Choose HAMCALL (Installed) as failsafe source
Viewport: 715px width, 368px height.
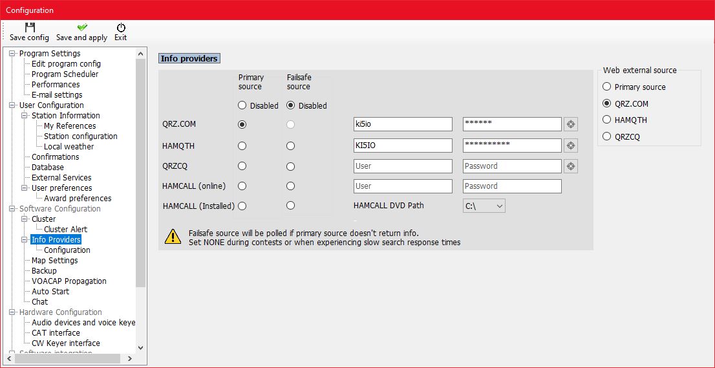tap(290, 206)
